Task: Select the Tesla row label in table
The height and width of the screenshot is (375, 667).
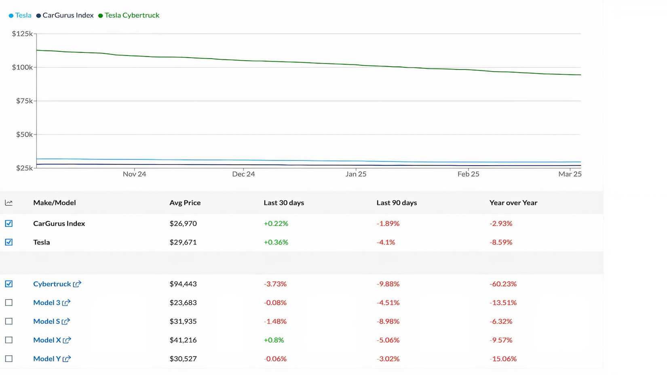Action: click(42, 242)
